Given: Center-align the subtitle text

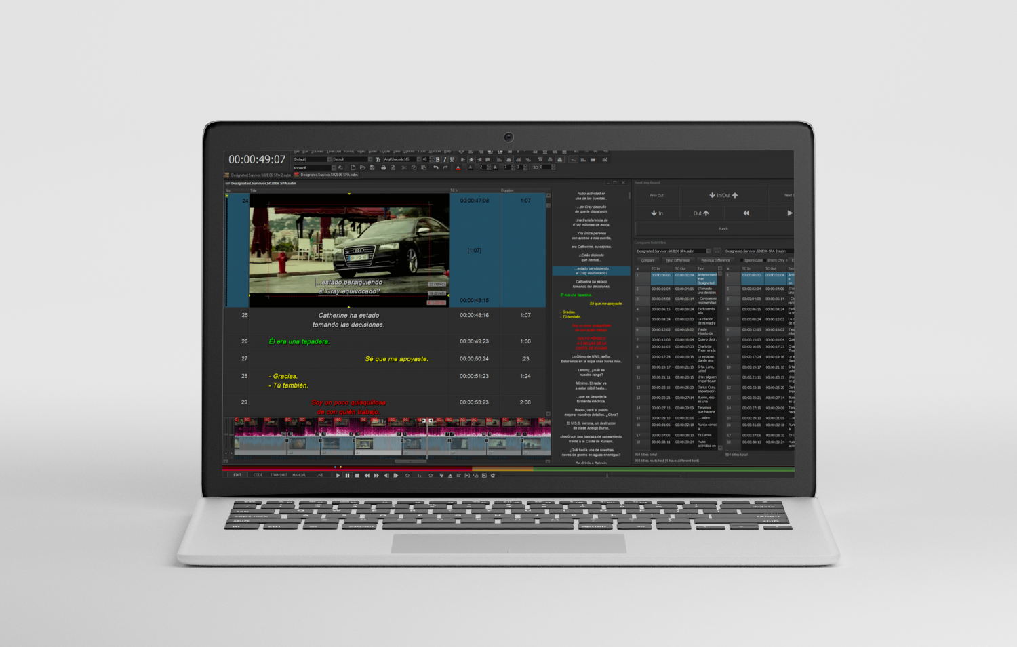Looking at the screenshot, I should pyautogui.click(x=472, y=159).
